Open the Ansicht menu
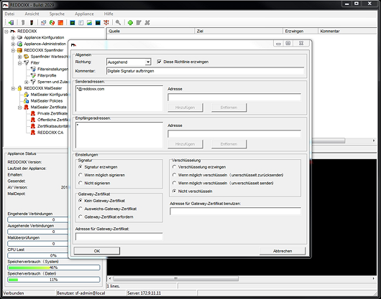Image resolution: width=381 pixels, height=299 pixels. [32, 14]
